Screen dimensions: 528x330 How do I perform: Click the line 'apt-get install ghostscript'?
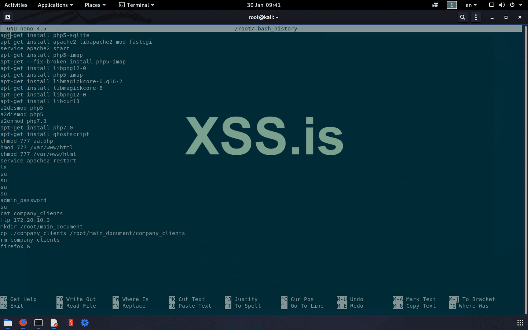coord(45,134)
